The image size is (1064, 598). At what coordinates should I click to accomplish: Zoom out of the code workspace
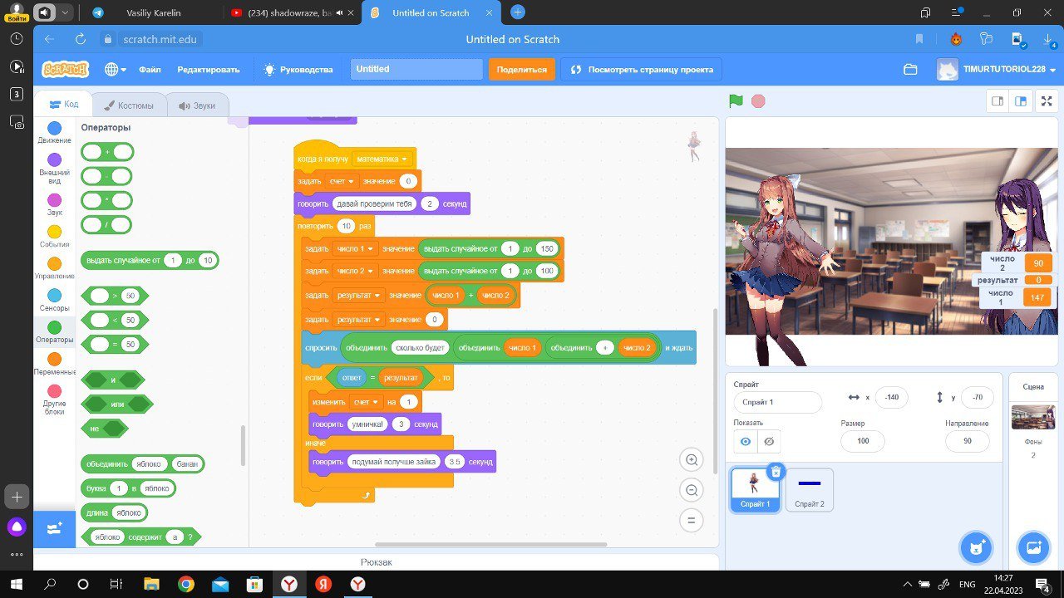690,490
